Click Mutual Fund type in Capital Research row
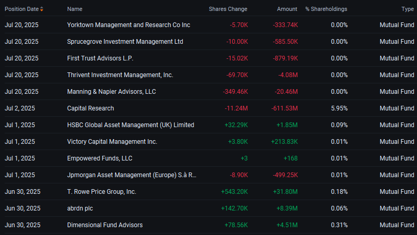 point(397,108)
